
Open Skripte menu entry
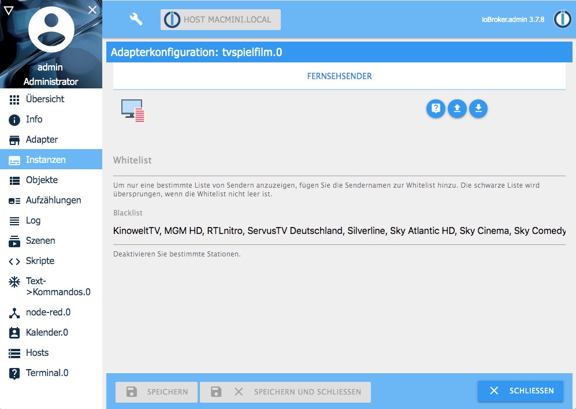[51, 261]
